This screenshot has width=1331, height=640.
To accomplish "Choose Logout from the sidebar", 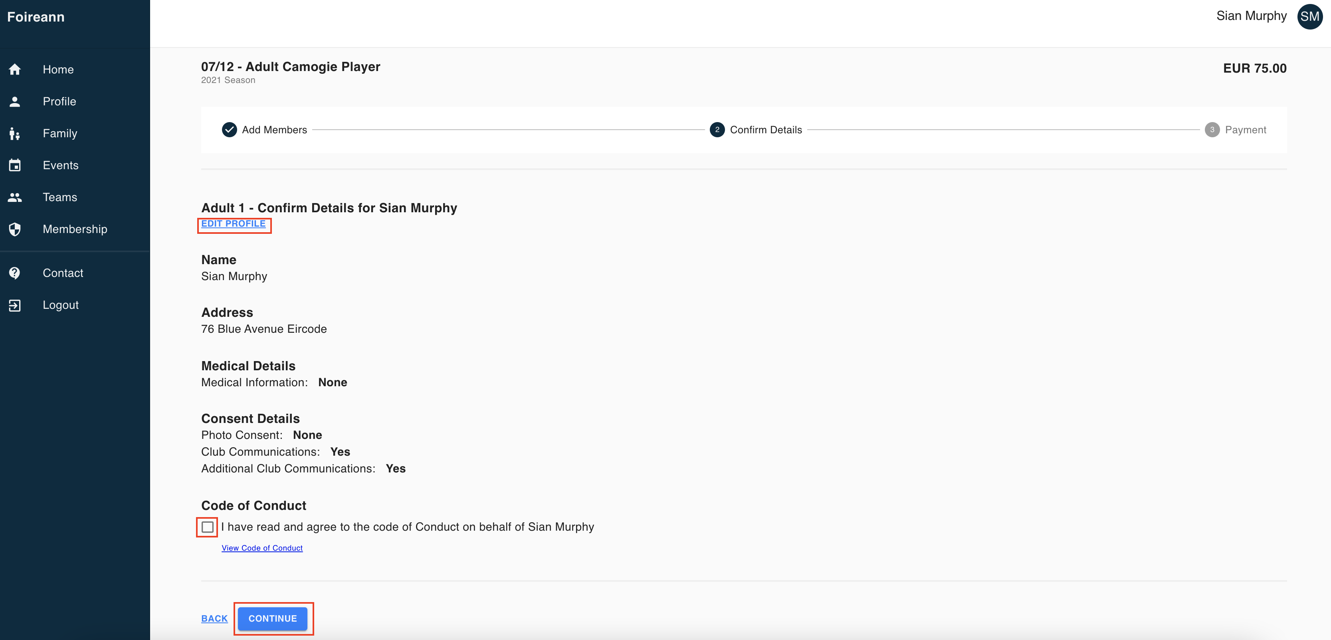I will 75,305.
